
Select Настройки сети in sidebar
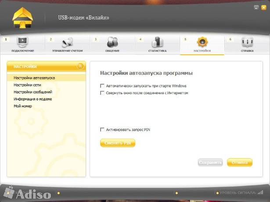(x=27, y=85)
